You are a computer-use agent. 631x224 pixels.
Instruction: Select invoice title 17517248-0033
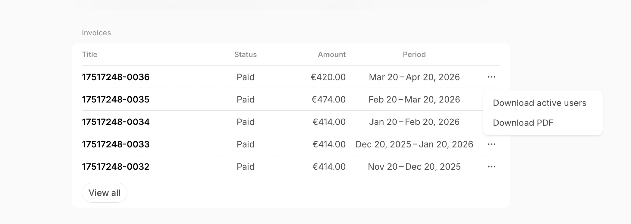tap(115, 144)
